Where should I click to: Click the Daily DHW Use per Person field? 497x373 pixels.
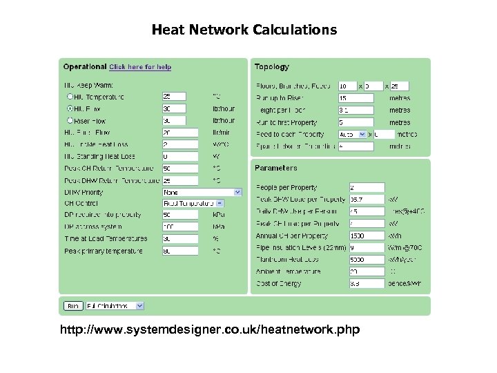click(x=367, y=211)
